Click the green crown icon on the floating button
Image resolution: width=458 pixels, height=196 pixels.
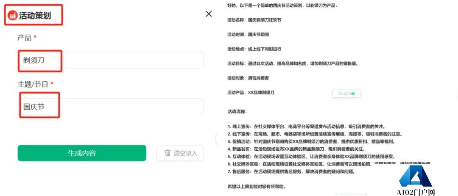(x=353, y=93)
